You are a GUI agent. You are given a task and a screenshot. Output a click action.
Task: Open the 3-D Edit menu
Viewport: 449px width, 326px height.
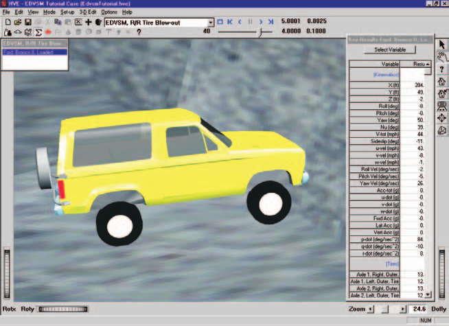[88, 12]
